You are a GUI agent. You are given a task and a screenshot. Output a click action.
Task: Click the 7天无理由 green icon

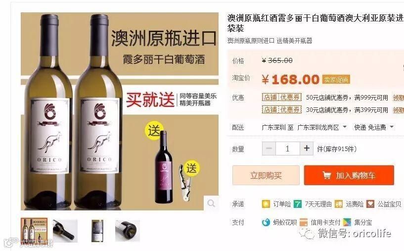(x=298, y=204)
